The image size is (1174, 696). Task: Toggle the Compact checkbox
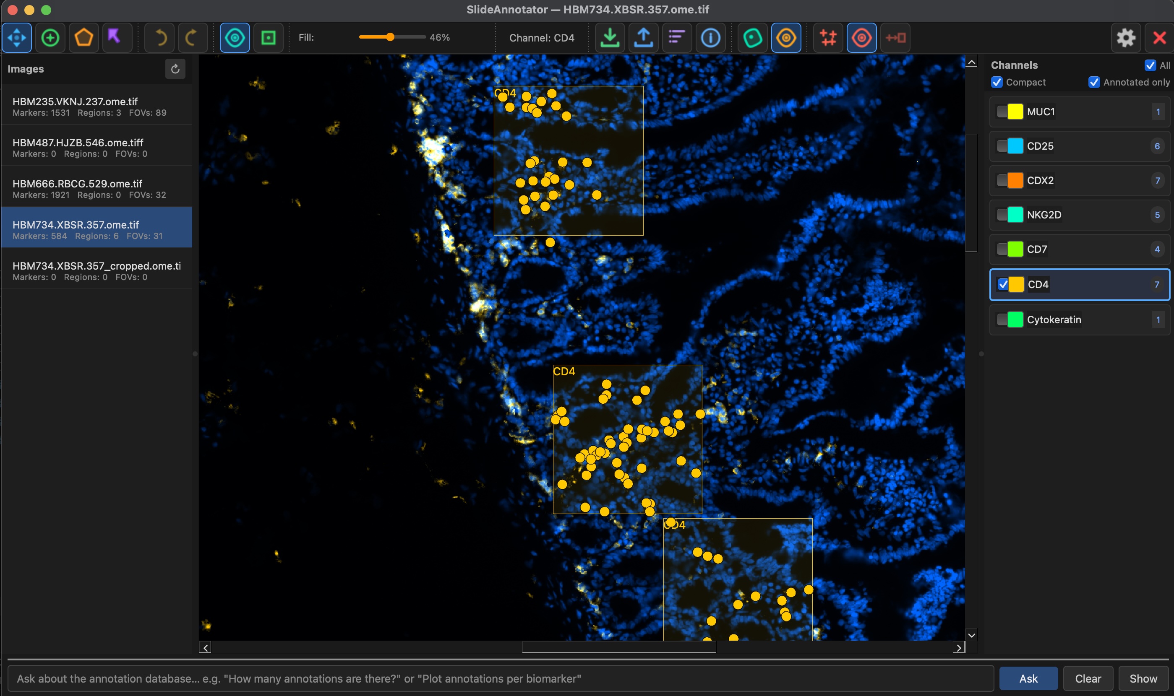click(x=997, y=82)
